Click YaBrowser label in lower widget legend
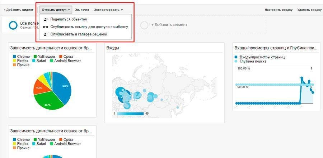The image size is (323, 158). point(47,140)
